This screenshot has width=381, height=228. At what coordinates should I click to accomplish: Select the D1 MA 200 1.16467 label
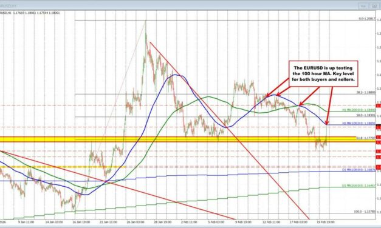[x=359, y=186]
